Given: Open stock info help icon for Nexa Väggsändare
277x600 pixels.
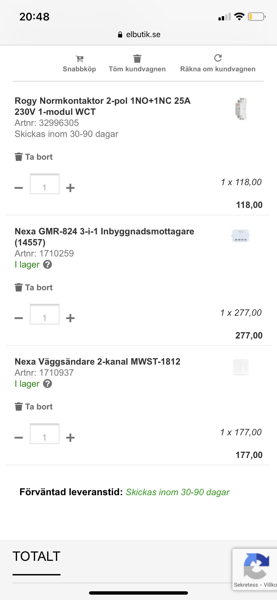Looking at the screenshot, I should tap(48, 384).
